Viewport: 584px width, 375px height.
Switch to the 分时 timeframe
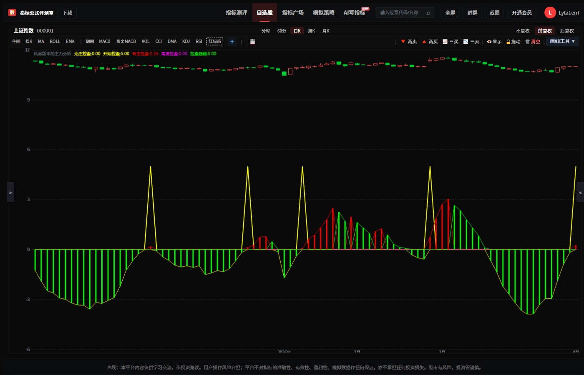coord(266,31)
